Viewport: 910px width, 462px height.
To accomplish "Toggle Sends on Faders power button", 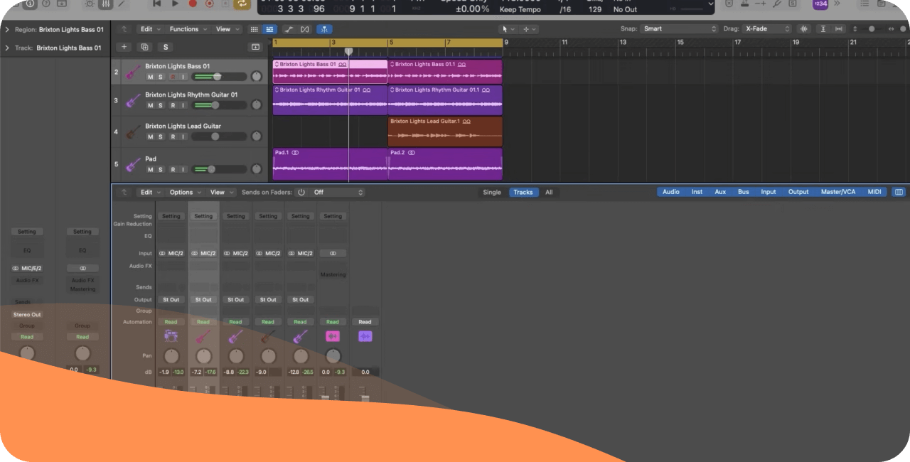I will coord(301,192).
